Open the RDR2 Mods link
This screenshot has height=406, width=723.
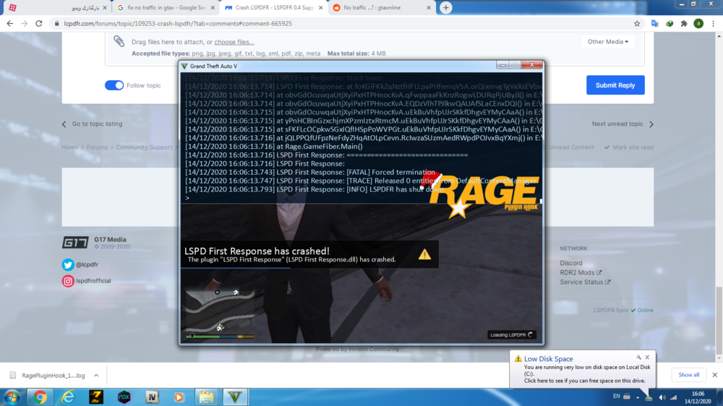pyautogui.click(x=581, y=273)
